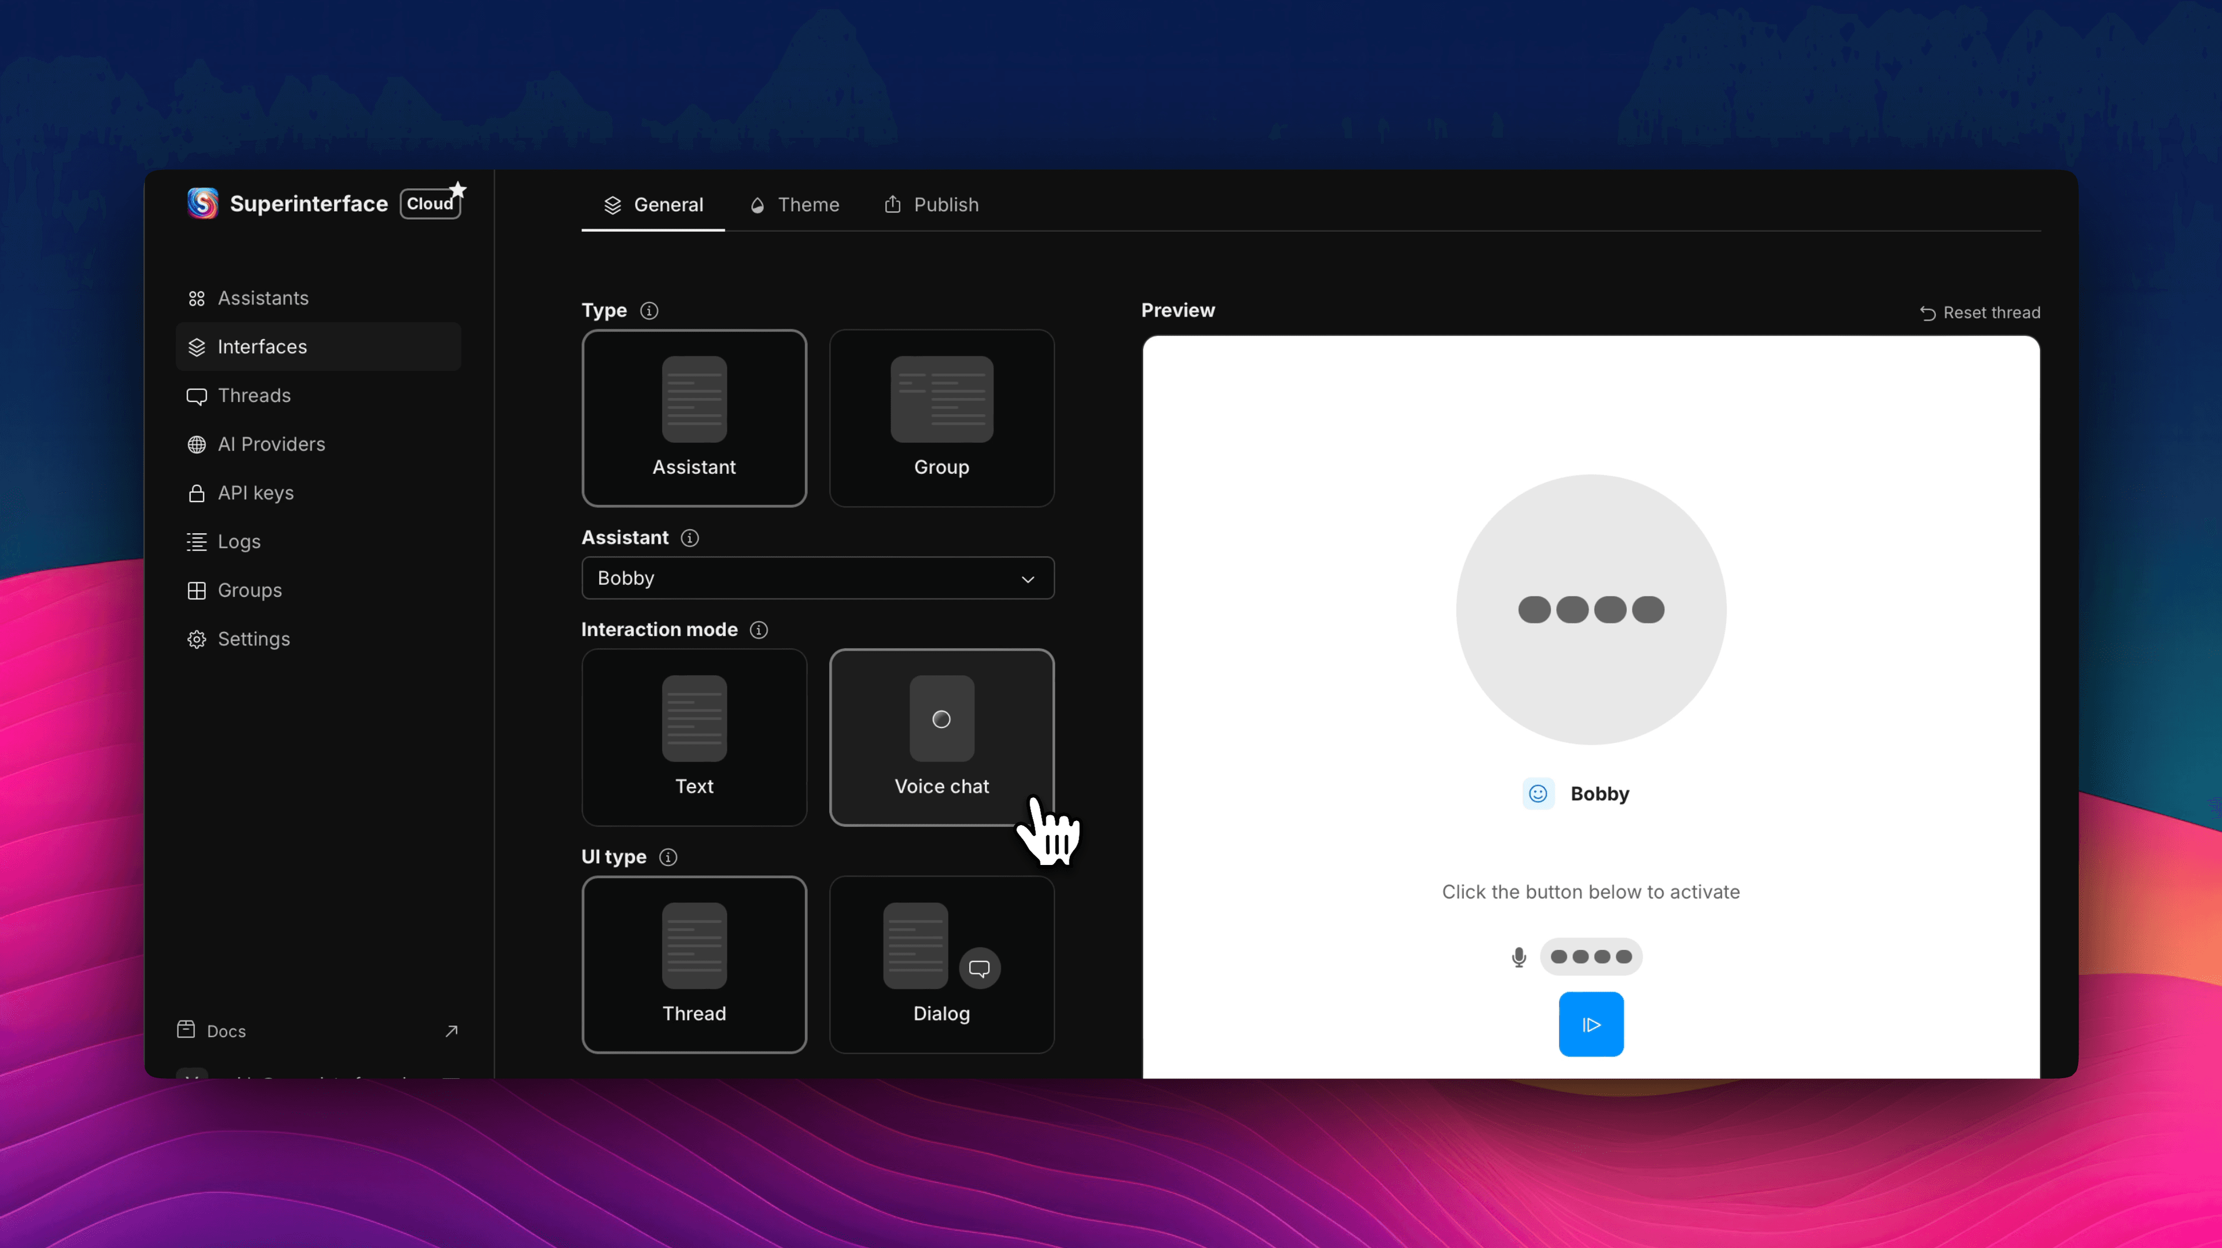Click the info icon next to Type
Image resolution: width=2222 pixels, height=1248 pixels.
[649, 311]
